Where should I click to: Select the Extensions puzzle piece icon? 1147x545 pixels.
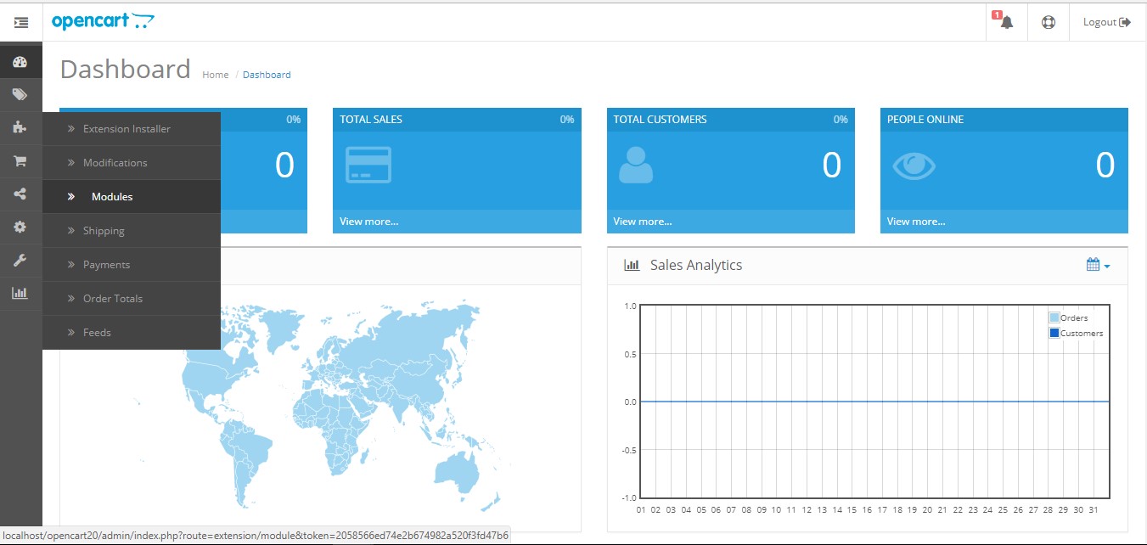coord(20,127)
